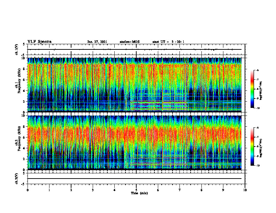Click the "ch.3(V)" waveform axis label
276x213 pixels.
tap(17, 179)
